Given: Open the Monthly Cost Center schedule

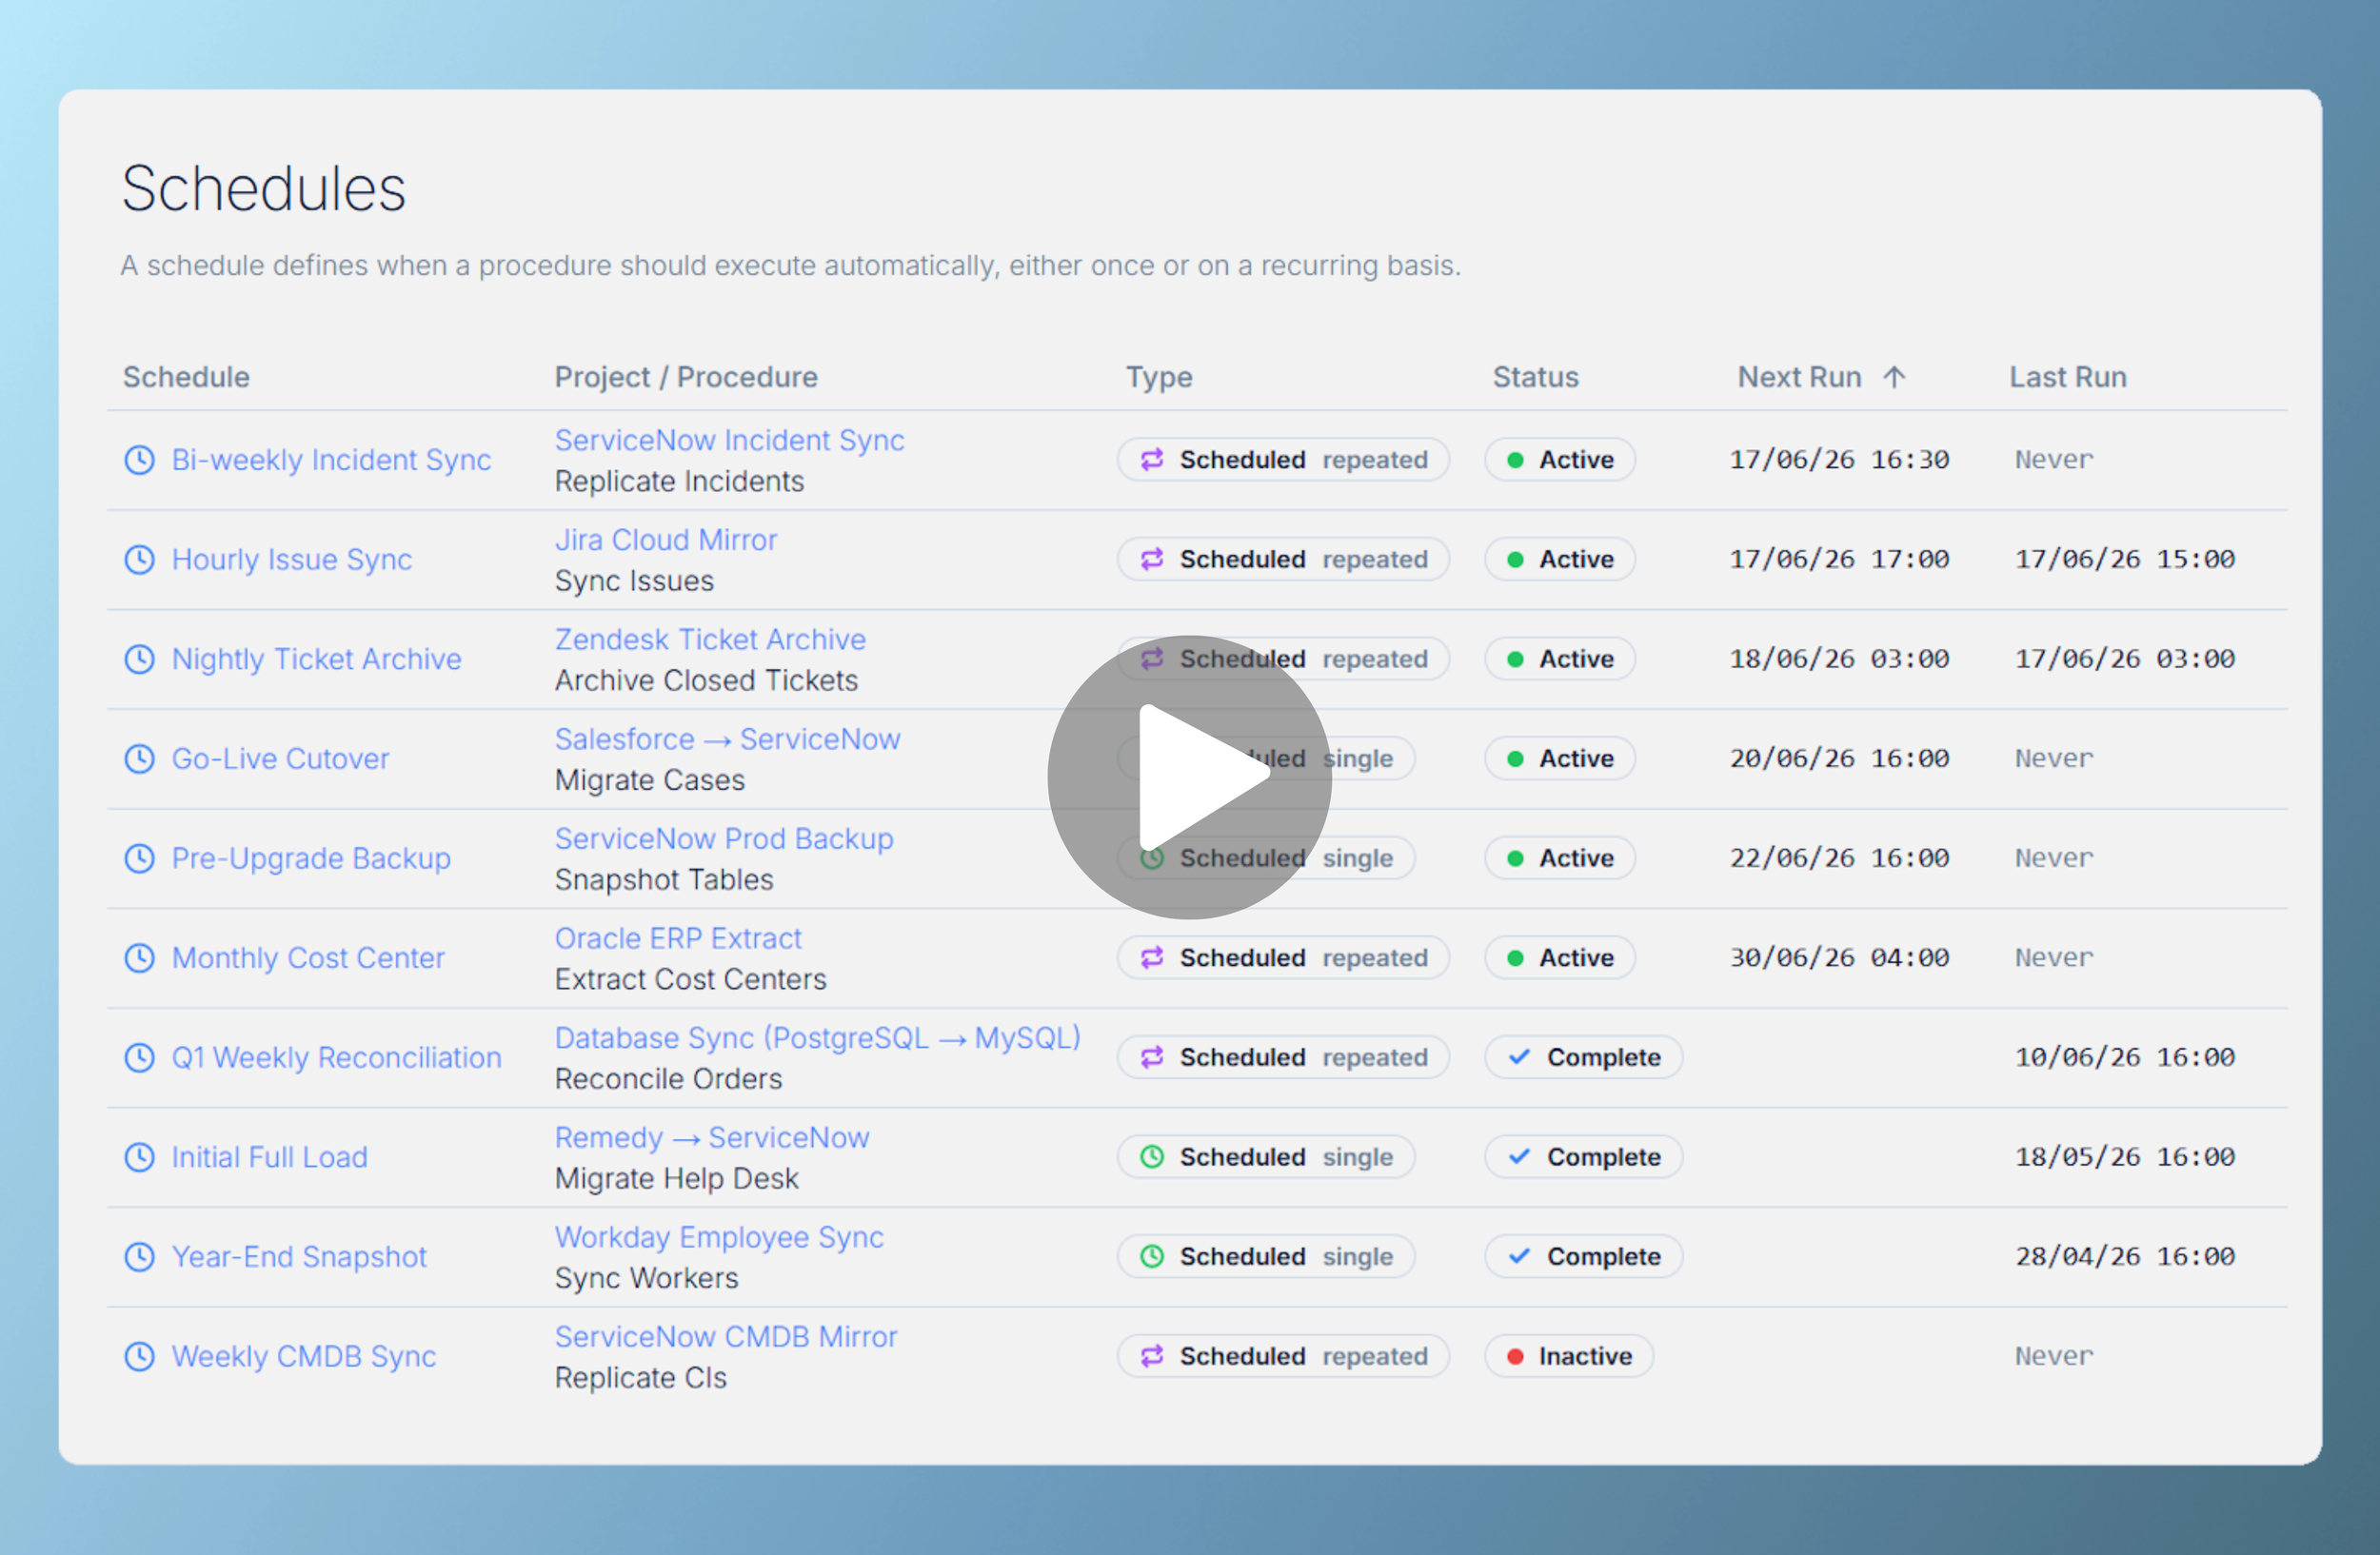Looking at the screenshot, I should click(x=308, y=958).
